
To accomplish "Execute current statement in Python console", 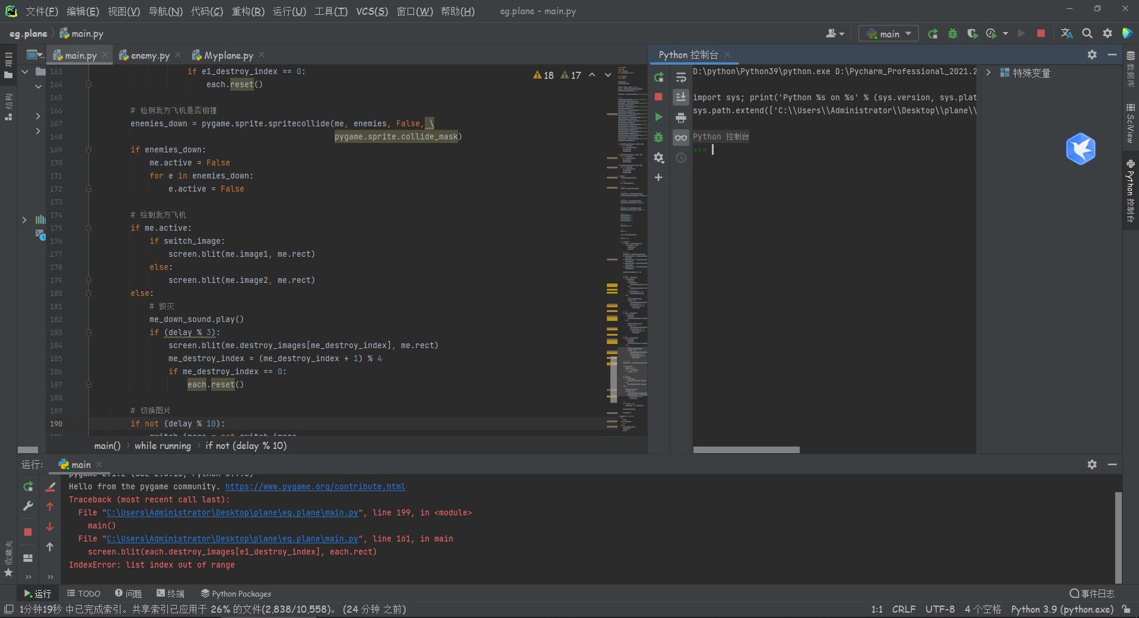I will (658, 117).
